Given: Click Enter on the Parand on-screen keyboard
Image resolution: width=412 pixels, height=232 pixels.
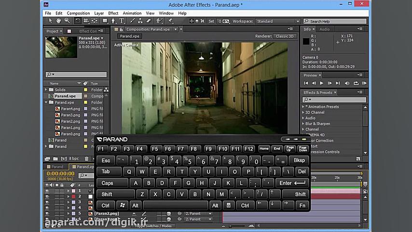Looking at the screenshot, I should pyautogui.click(x=292, y=183).
